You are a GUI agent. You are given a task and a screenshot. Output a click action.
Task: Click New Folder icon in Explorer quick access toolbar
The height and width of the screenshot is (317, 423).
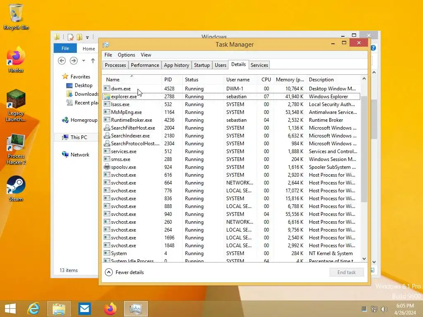79,37
